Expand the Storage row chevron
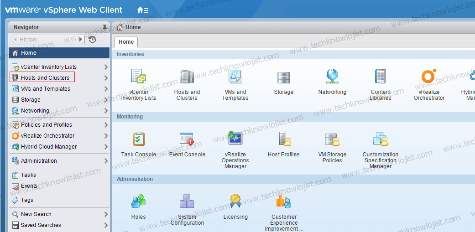This screenshot has height=232, width=475. 106,99
